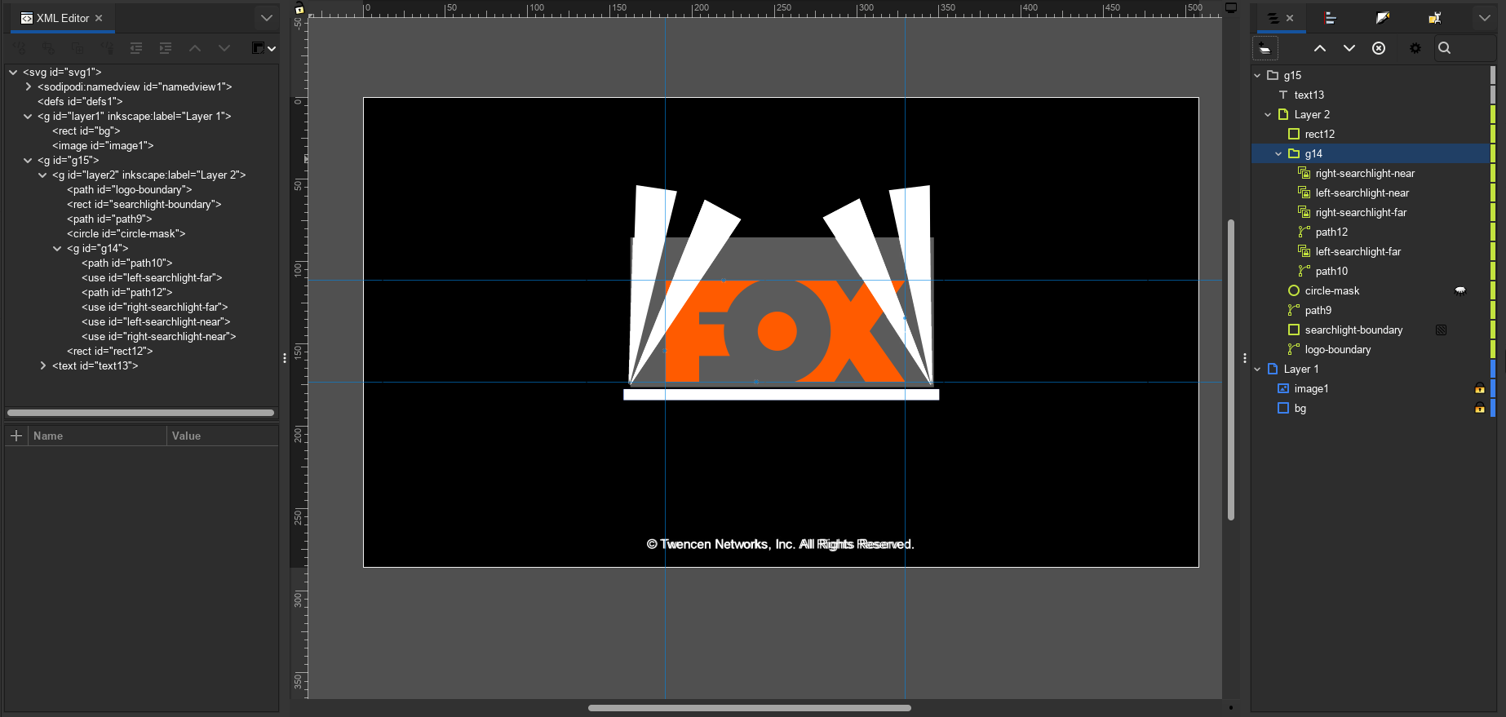Viewport: 1506px width, 717px height.
Task: Select the circle-mask node in XML tree
Action: tap(126, 234)
